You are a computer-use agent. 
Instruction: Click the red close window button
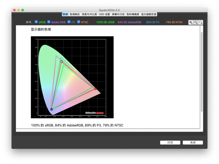pos(14,10)
